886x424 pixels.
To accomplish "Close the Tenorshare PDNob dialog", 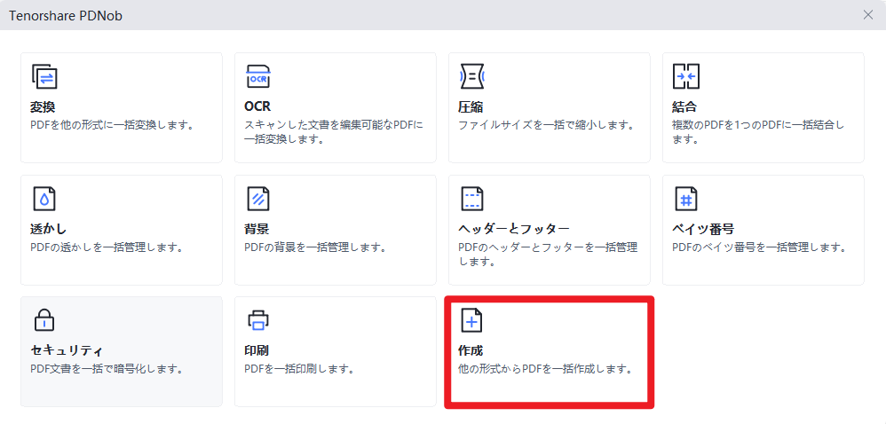I will click(868, 15).
